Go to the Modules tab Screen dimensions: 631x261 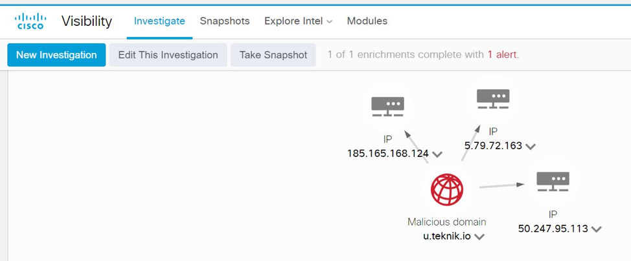click(367, 21)
